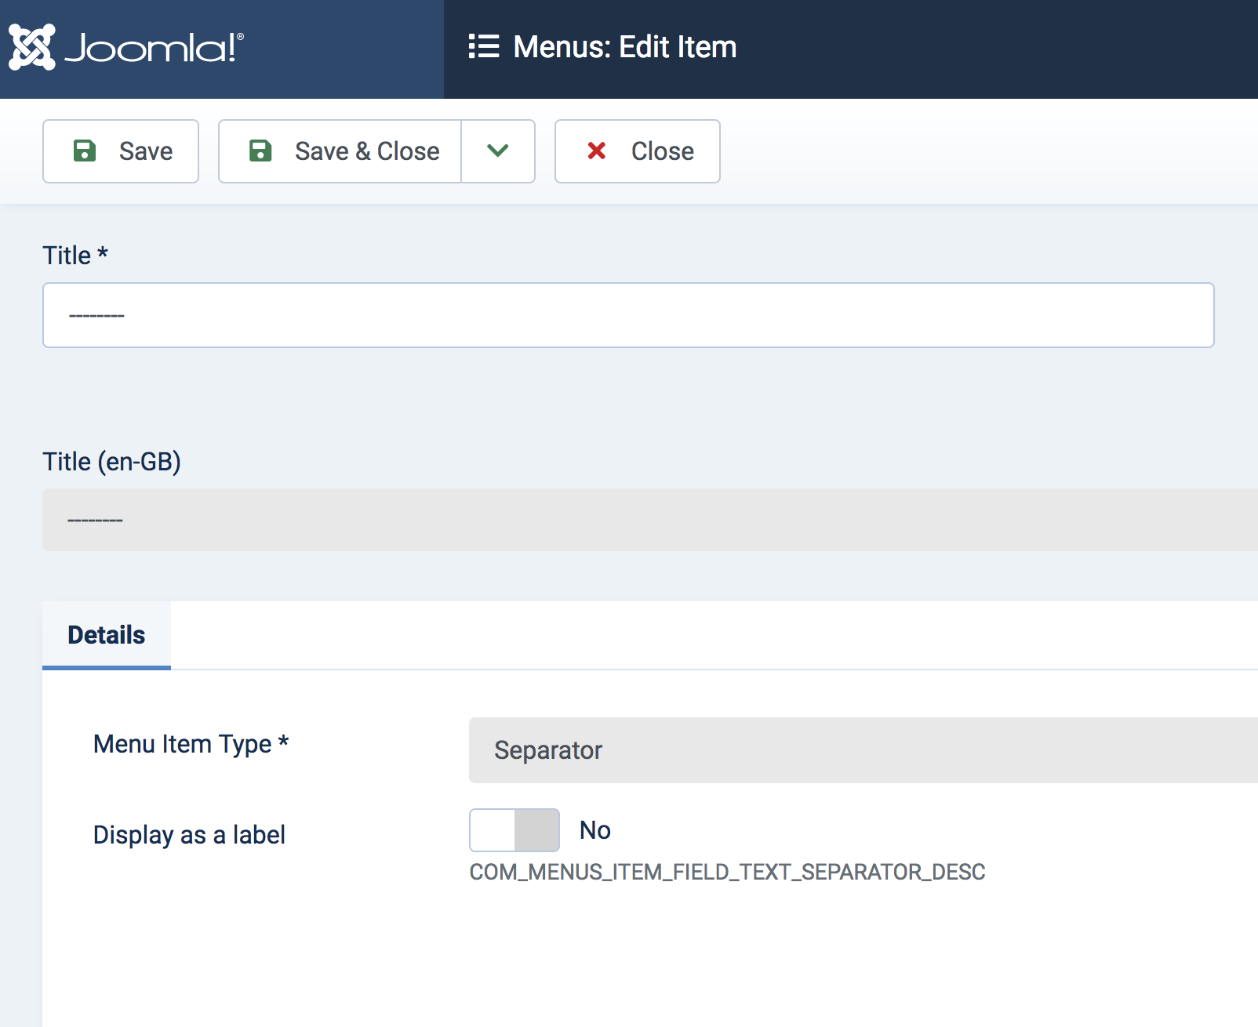Click the COM_MENUS_ITEM_FIELD_TEXT_SEPARATOR_DESC description text
Image resolution: width=1258 pixels, height=1027 pixels.
click(727, 872)
